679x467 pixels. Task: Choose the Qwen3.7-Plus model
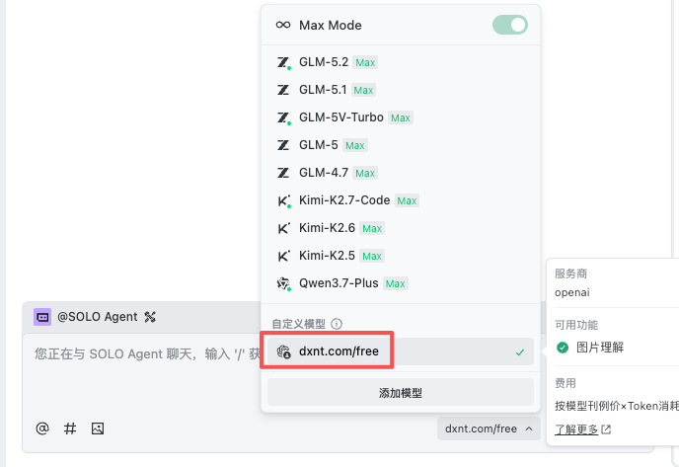tap(401, 283)
